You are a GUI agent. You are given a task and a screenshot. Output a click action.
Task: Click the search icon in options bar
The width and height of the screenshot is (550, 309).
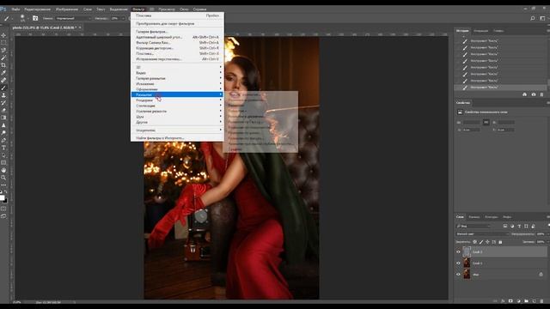[x=533, y=18]
